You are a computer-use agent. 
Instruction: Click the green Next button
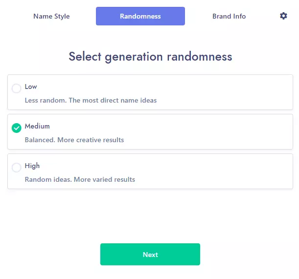(x=150, y=254)
